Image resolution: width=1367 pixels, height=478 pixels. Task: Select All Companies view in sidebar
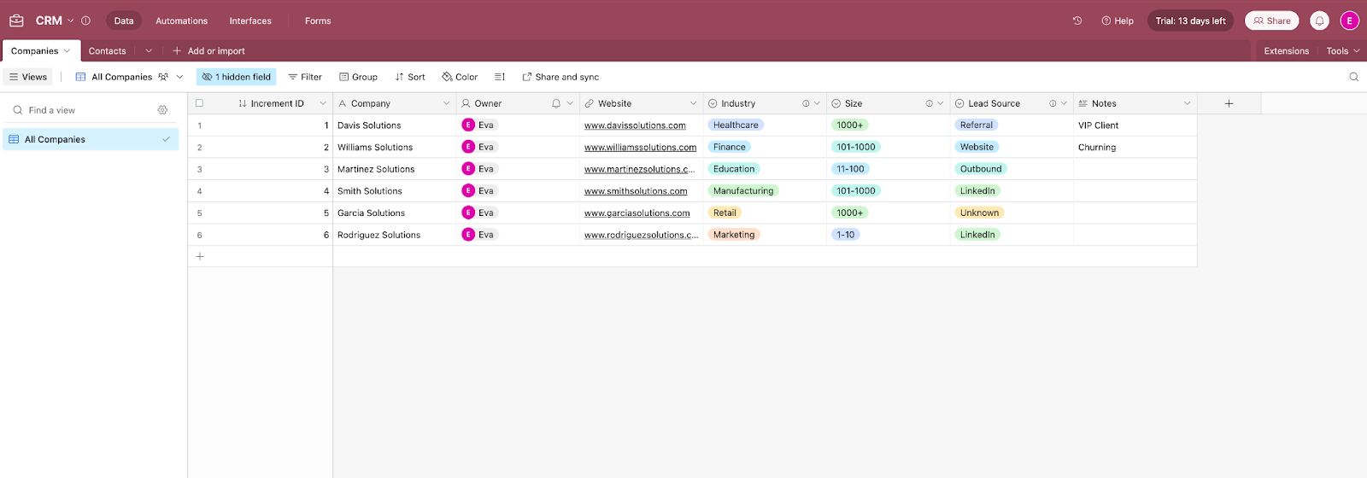tap(91, 139)
